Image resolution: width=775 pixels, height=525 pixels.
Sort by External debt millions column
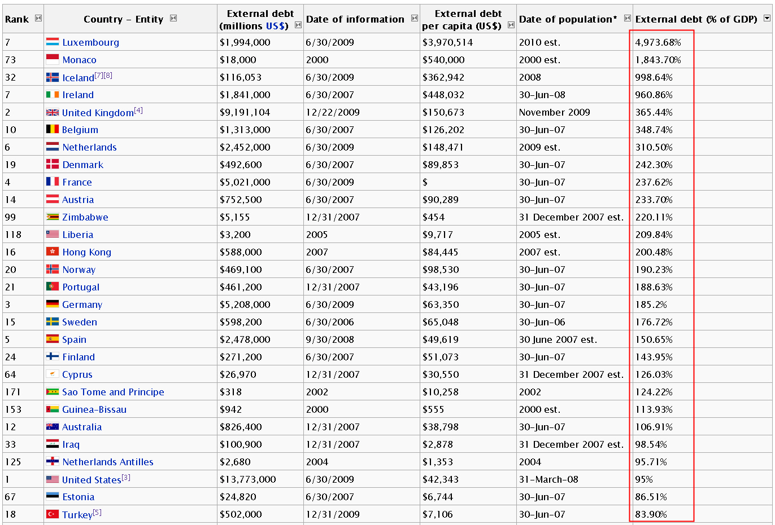point(298,25)
